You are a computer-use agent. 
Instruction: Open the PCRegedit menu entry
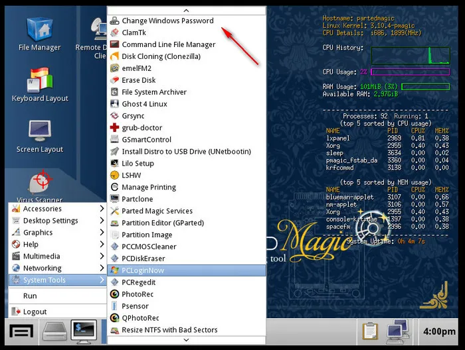tap(186, 282)
